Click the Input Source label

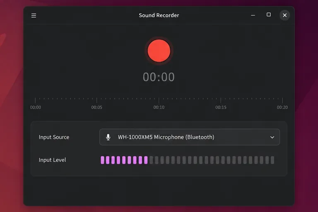tap(54, 137)
